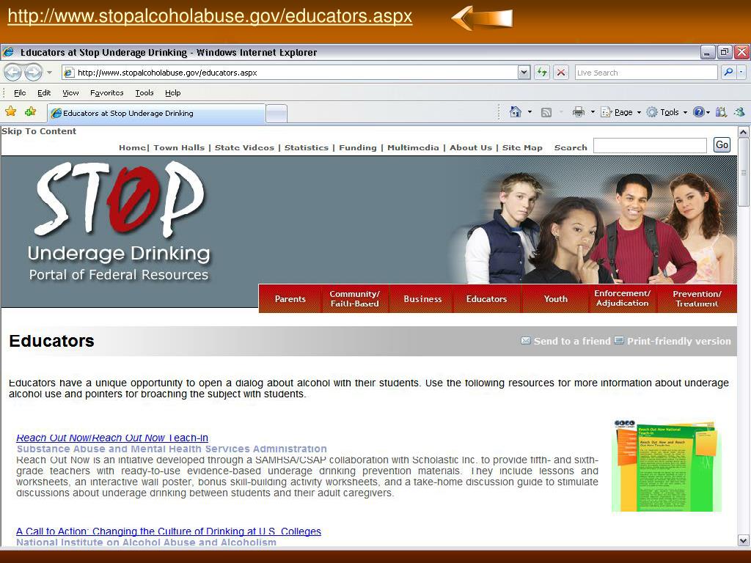Select the Business navigation tab
Image resolution: width=751 pixels, height=563 pixels.
422,299
